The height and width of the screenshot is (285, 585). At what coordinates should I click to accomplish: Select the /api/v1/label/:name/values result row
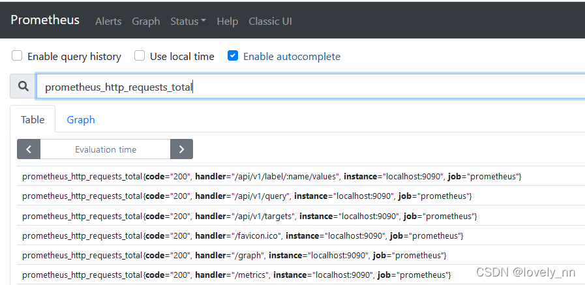pyautogui.click(x=301, y=177)
